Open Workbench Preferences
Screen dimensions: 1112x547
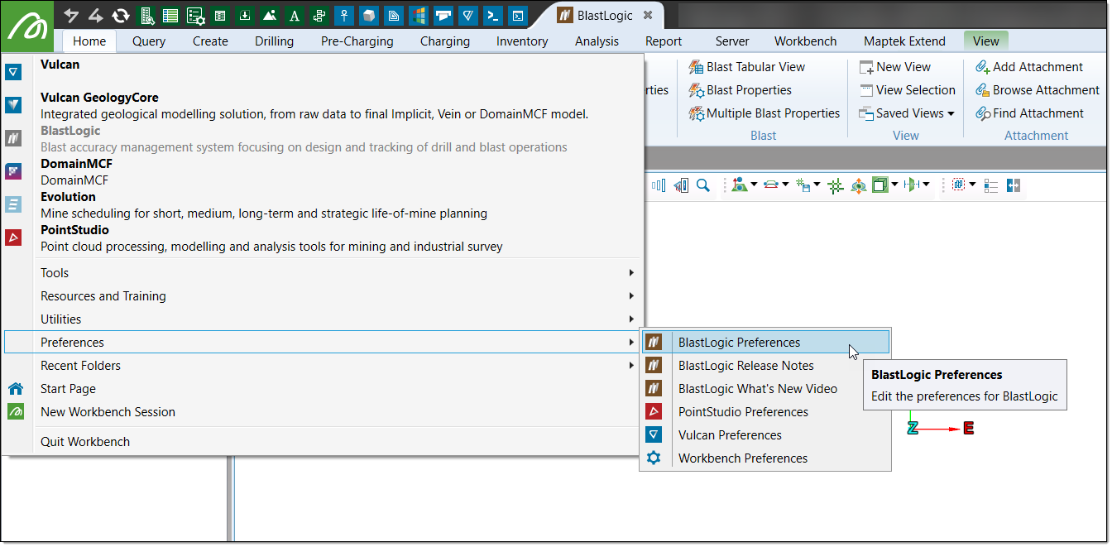coord(766,458)
